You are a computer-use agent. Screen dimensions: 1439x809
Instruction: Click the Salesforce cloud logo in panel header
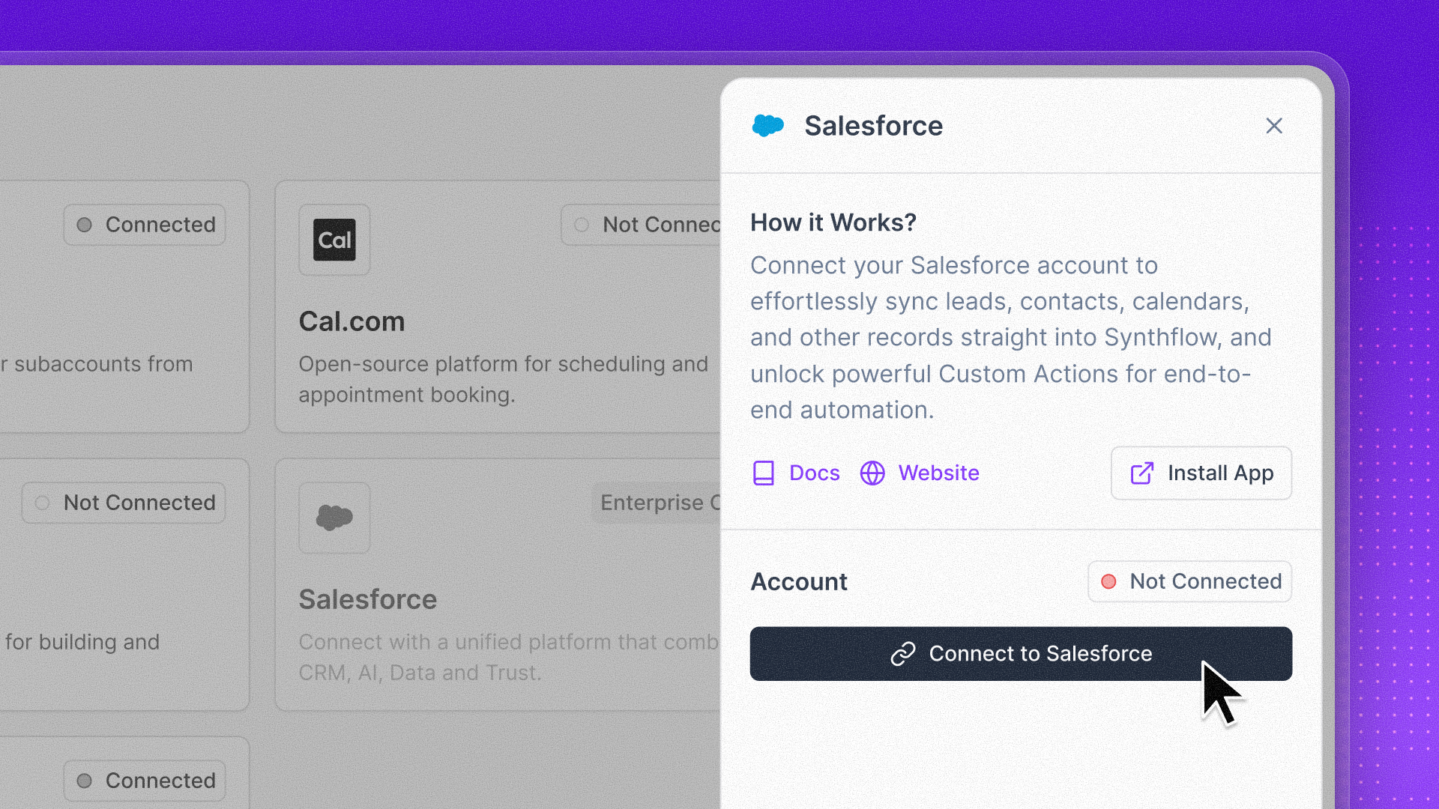tap(767, 126)
